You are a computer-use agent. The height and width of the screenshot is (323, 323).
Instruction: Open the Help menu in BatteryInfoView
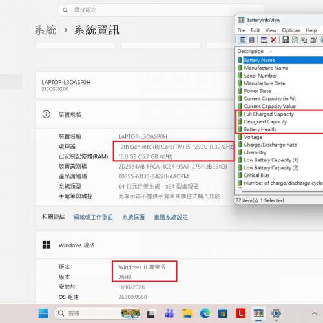[x=311, y=30]
